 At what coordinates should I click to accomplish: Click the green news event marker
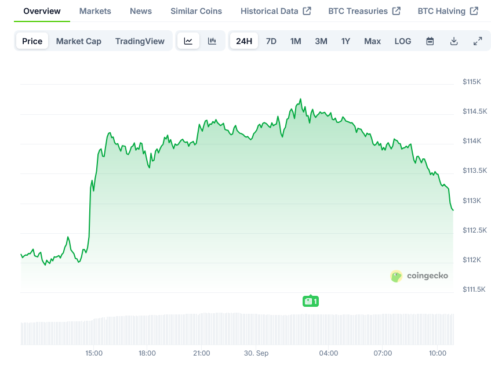(311, 301)
